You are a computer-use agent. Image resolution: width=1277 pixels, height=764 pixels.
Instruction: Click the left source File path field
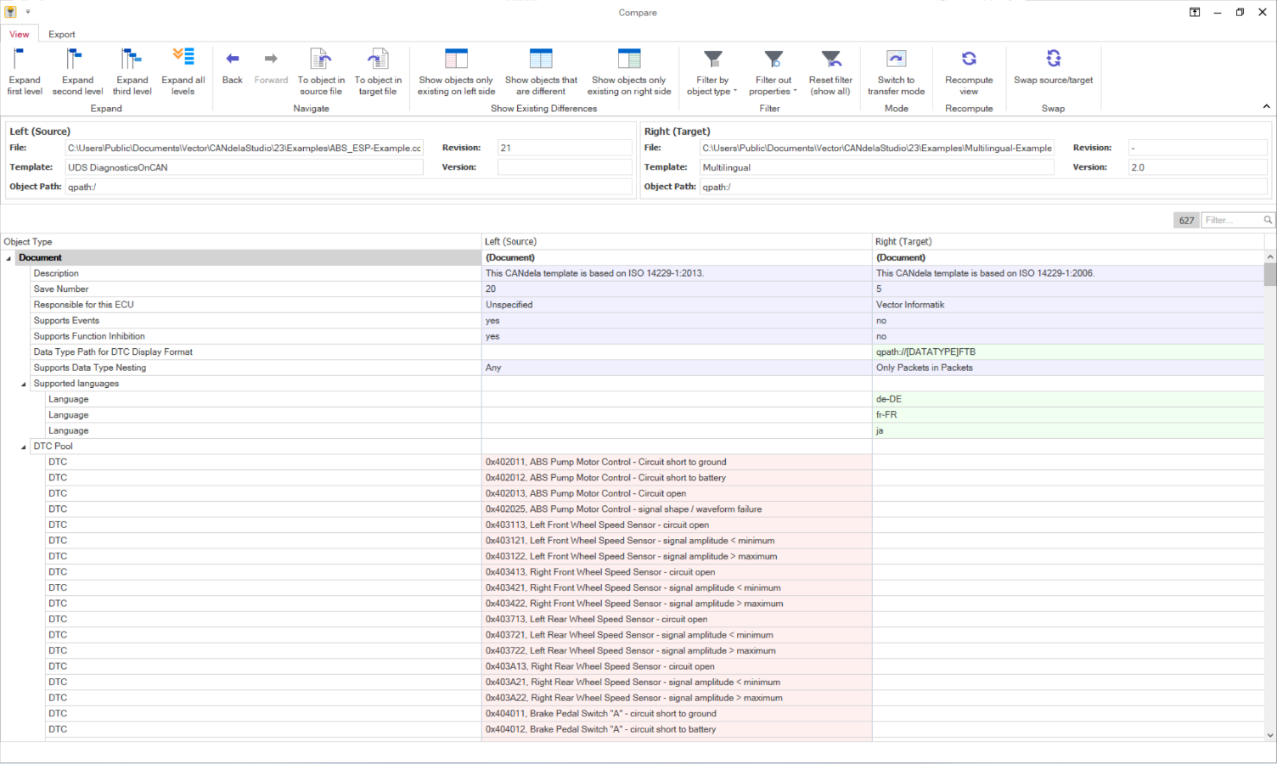click(x=245, y=148)
